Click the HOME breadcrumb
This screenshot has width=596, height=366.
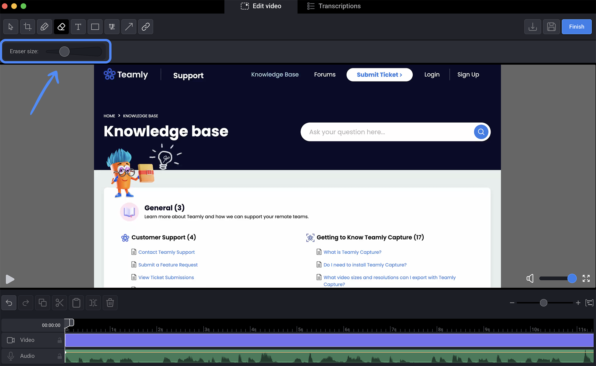point(109,116)
